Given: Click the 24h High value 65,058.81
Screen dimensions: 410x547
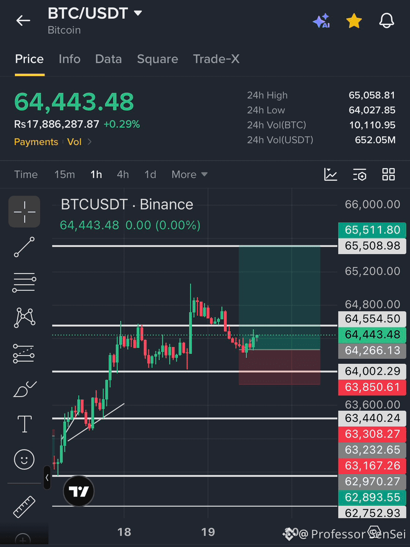Looking at the screenshot, I should coord(372,95).
